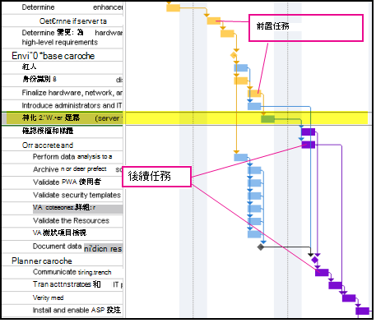Click the purple bar for Install and enable ASP task
The width and height of the screenshot is (376, 323).
pos(362,311)
